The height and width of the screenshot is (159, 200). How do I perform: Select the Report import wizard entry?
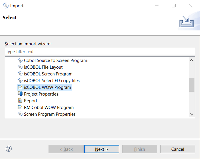[30, 101]
